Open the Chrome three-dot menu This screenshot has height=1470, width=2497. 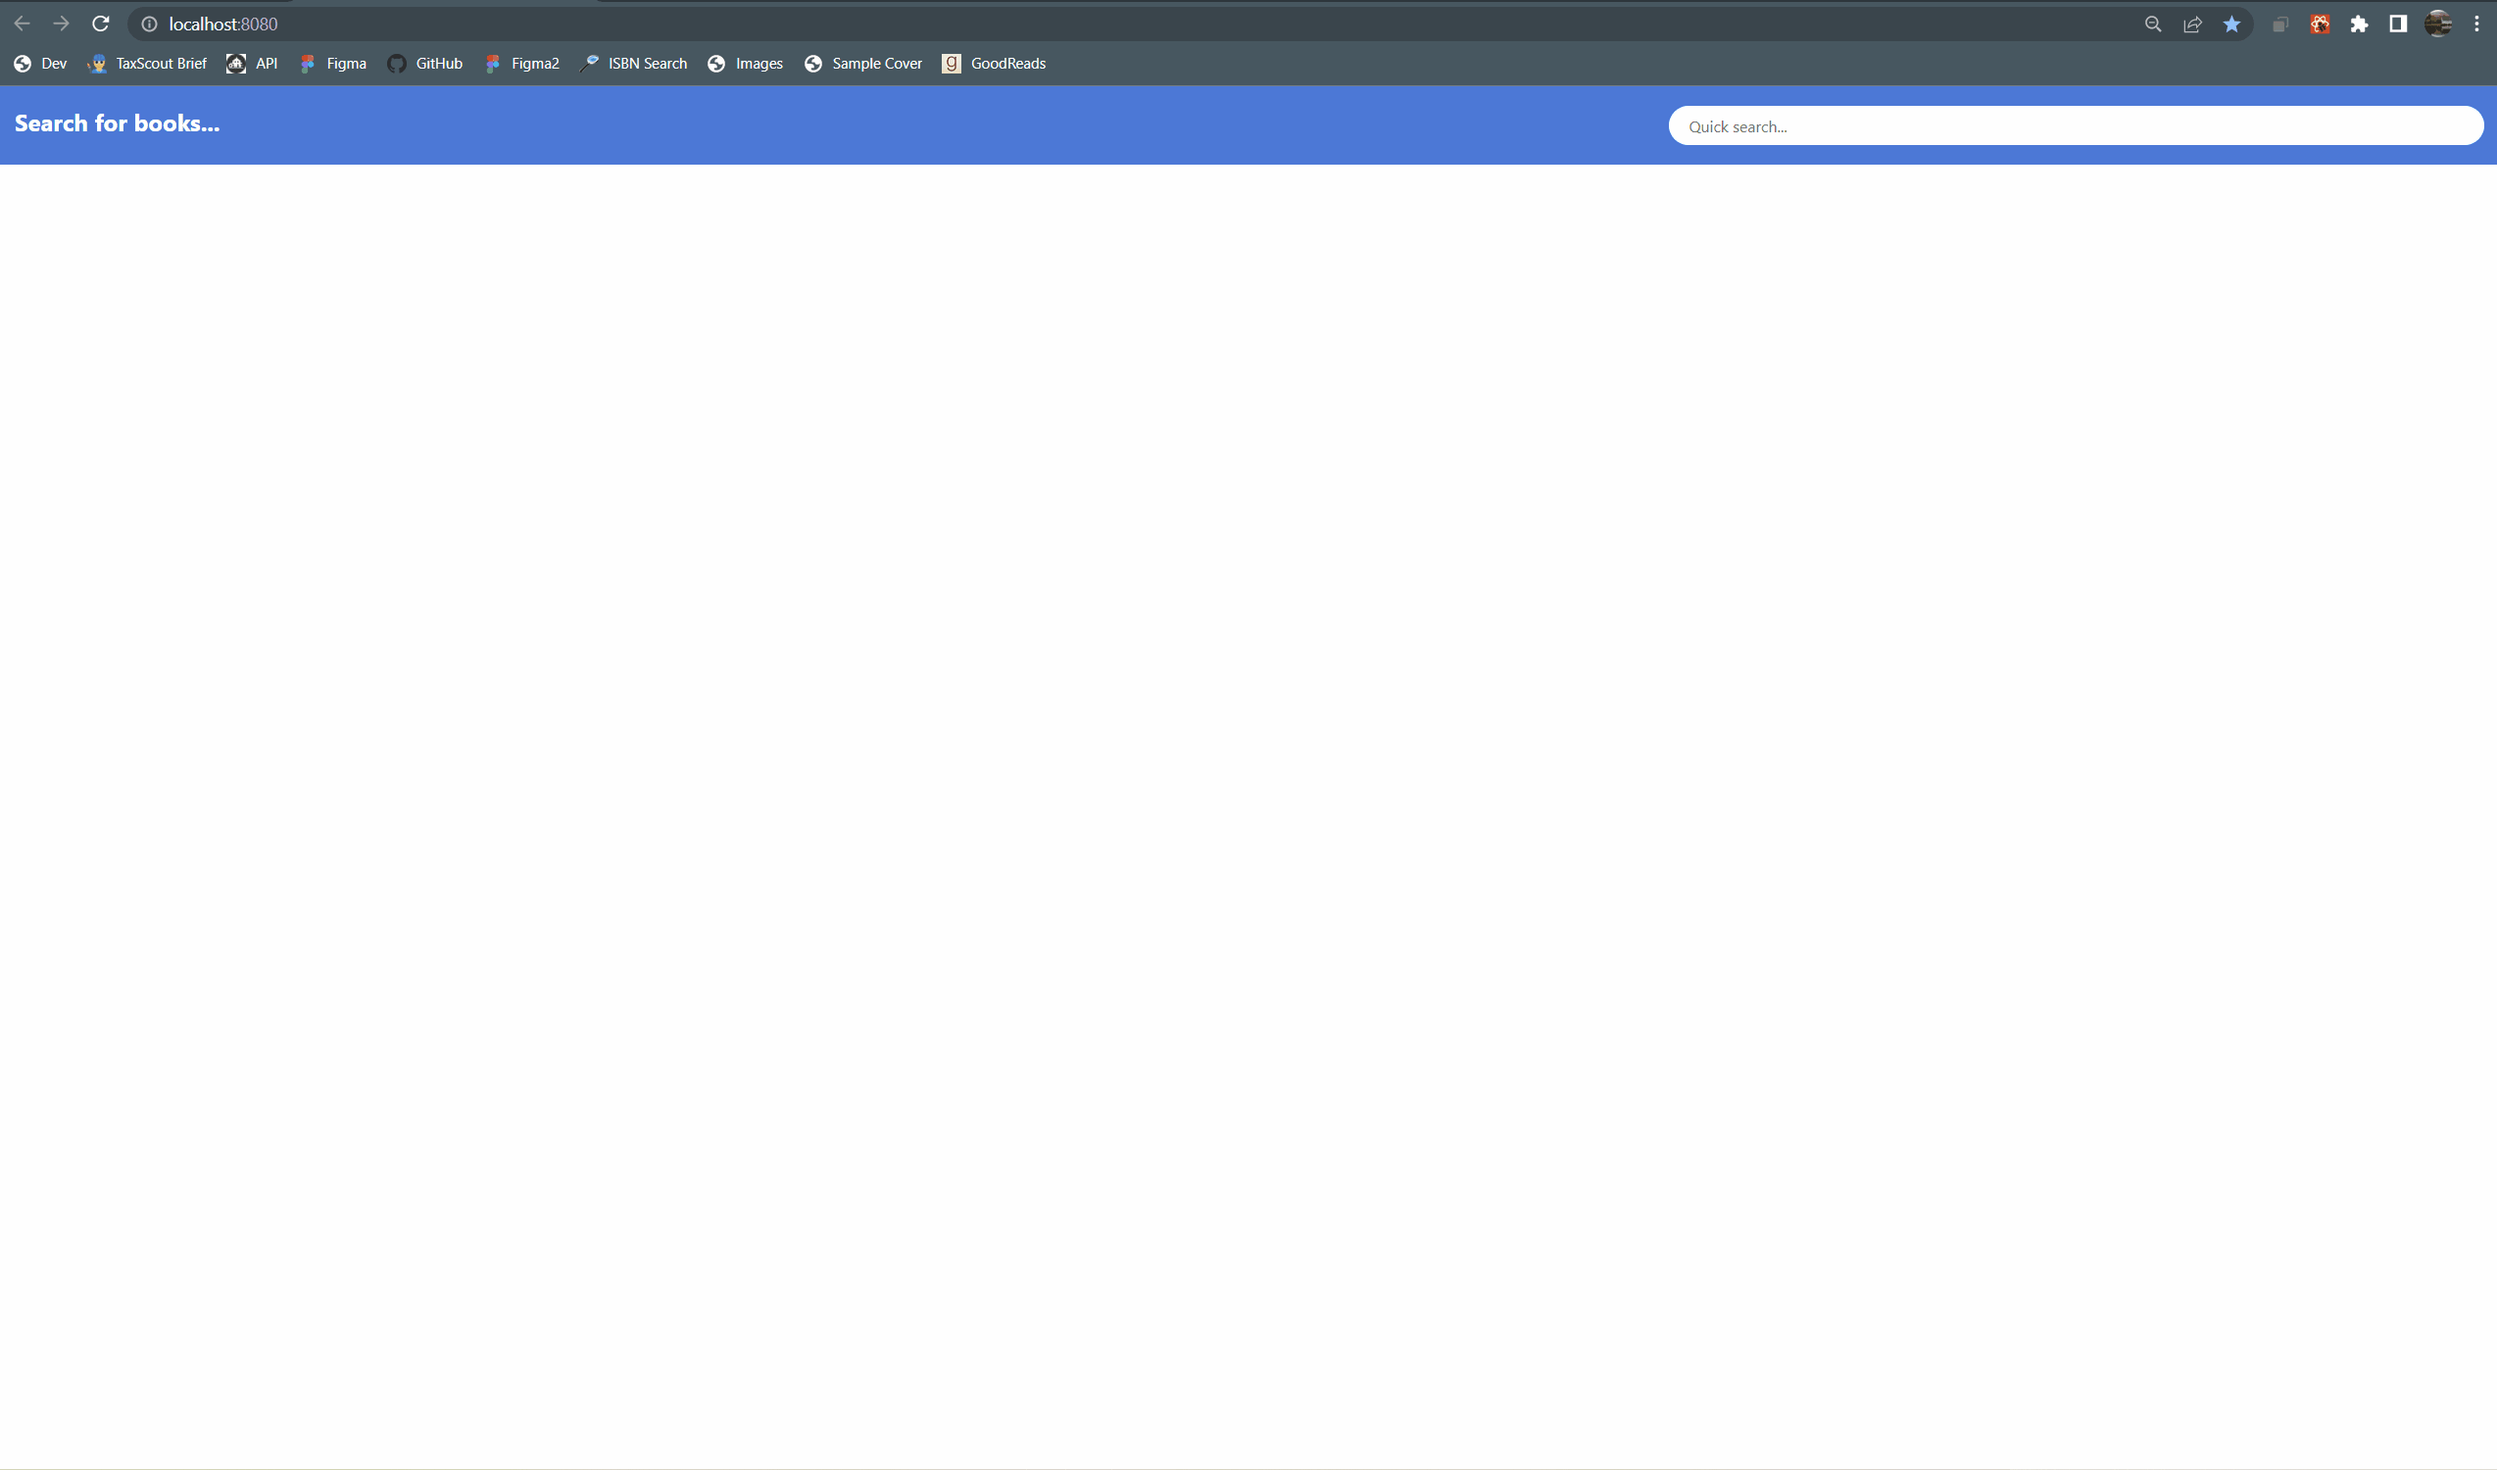tap(2476, 24)
